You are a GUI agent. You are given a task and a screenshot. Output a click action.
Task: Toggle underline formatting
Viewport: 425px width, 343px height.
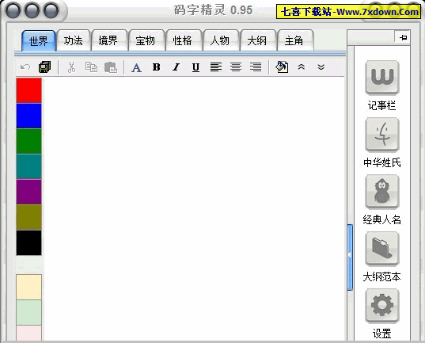(196, 67)
